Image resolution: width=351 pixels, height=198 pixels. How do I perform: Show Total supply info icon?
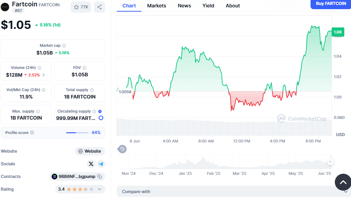coord(92,90)
